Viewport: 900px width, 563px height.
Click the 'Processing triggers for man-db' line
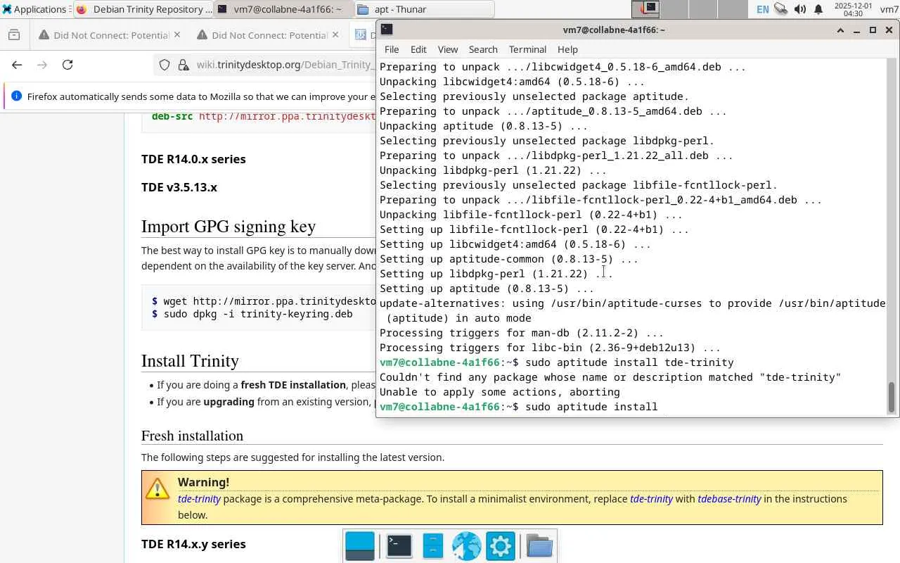tap(522, 333)
